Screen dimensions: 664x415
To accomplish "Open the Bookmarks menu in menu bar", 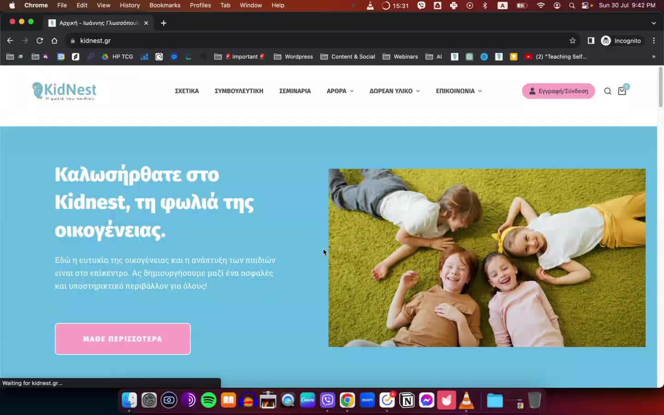I will tap(165, 5).
